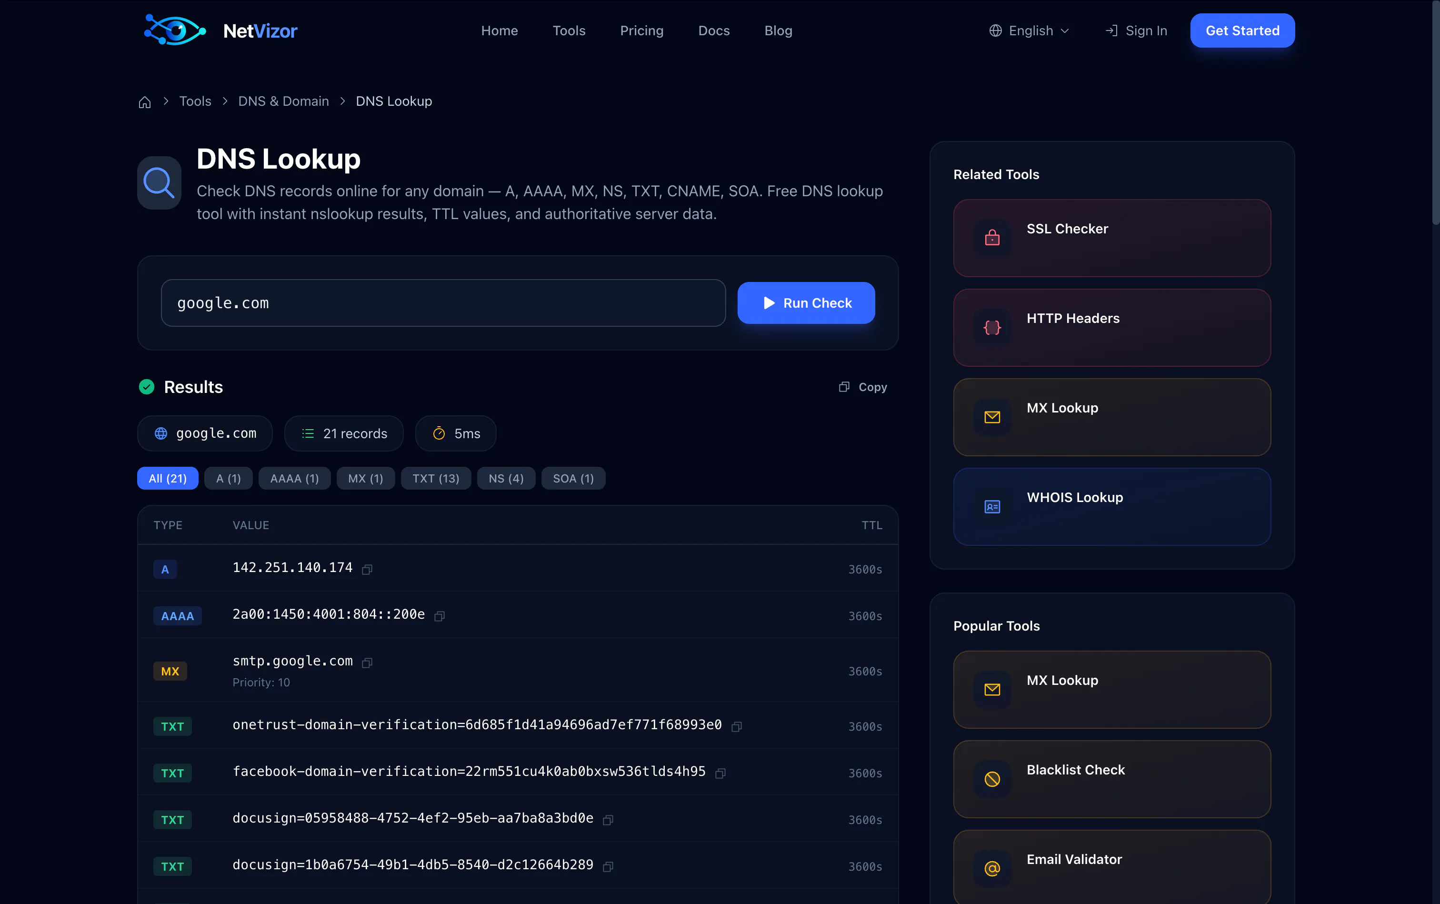1440x904 pixels.
Task: Open the Tools nav menu
Action: pyautogui.click(x=569, y=30)
